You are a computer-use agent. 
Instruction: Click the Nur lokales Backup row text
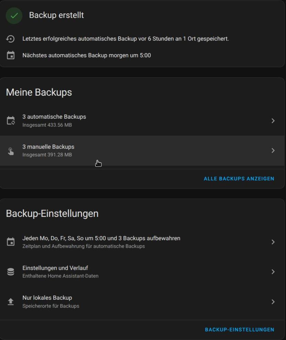click(x=47, y=298)
